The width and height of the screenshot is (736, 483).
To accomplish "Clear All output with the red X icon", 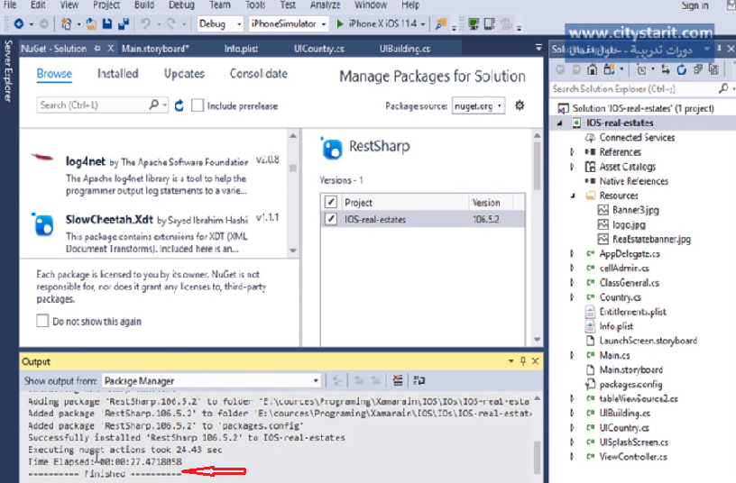I will coord(398,380).
